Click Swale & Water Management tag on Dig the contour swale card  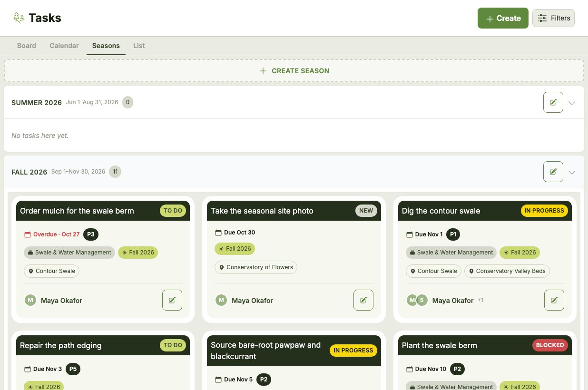(451, 253)
